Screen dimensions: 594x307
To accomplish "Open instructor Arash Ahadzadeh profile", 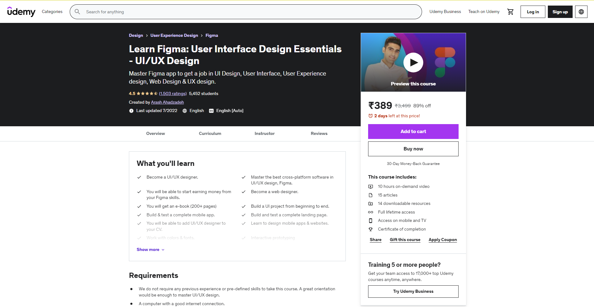I will tap(167, 102).
